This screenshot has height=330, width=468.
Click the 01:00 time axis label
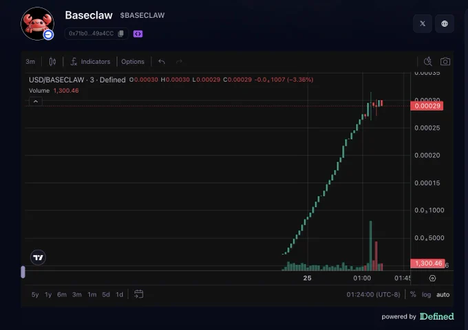362,278
